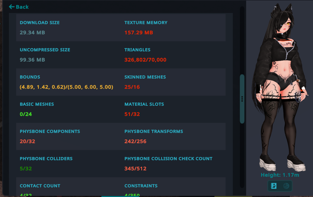Click the DOWNLOAD SIZE label

point(40,23)
